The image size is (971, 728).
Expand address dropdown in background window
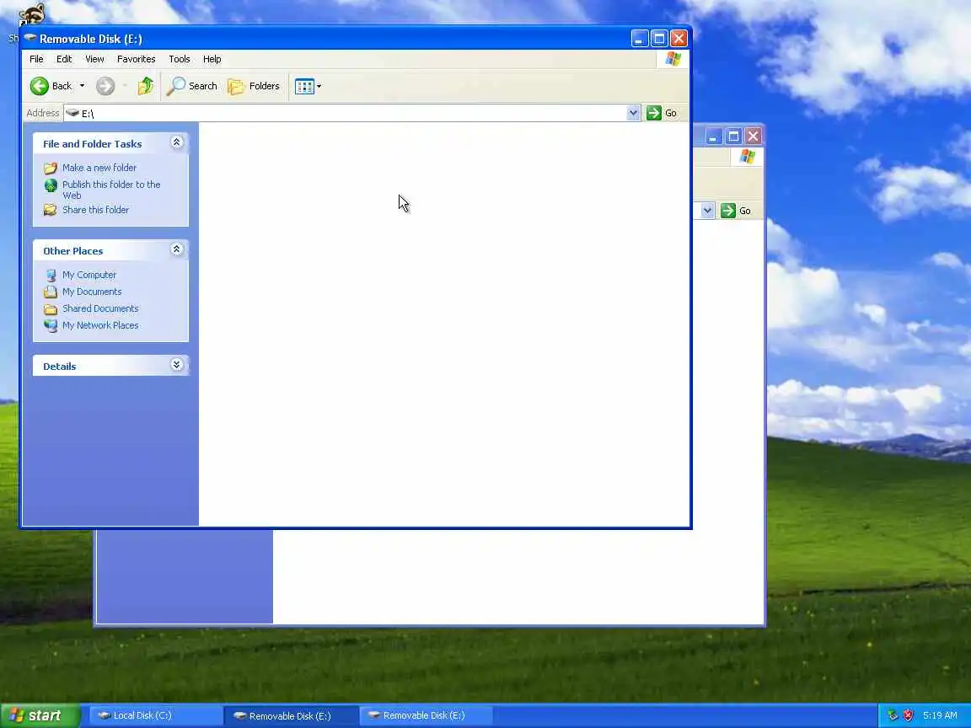[707, 211]
